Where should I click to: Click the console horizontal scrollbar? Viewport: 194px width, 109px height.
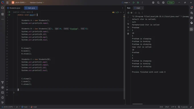click(x=138, y=104)
